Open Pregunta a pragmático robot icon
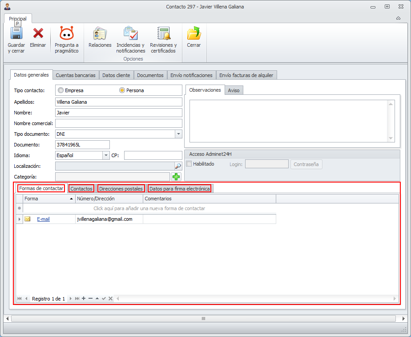411x337 pixels. [66, 34]
